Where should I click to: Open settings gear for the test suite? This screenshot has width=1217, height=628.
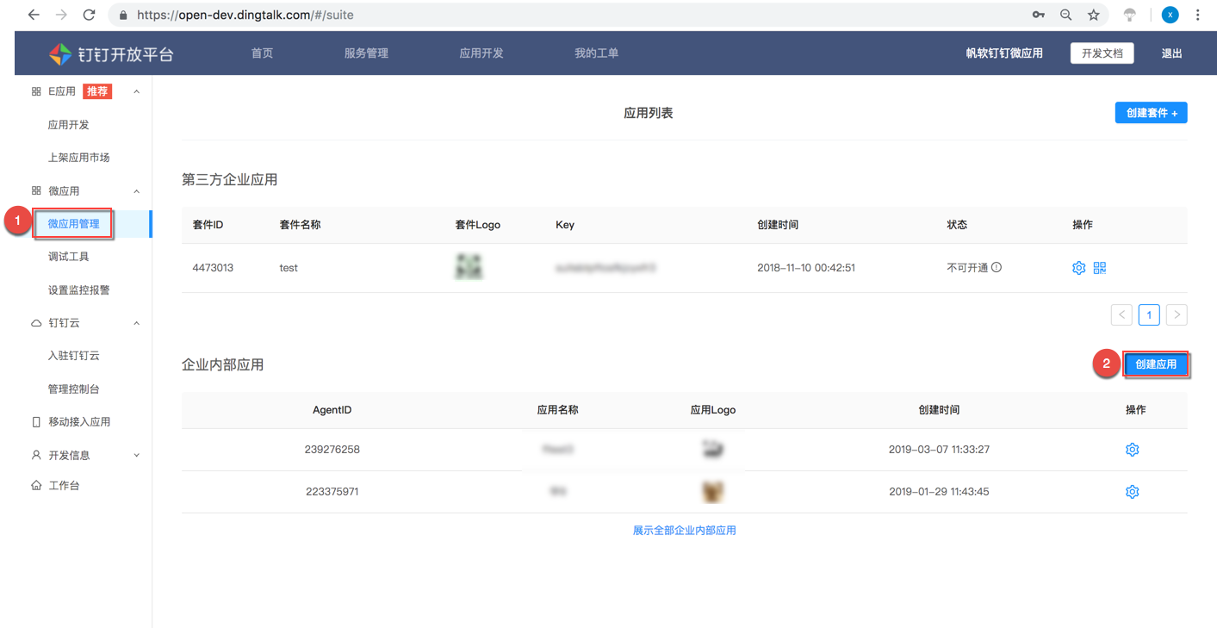coord(1078,268)
